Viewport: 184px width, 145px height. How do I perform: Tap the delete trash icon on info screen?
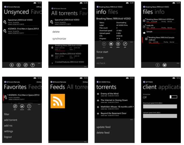pos(118,43)
